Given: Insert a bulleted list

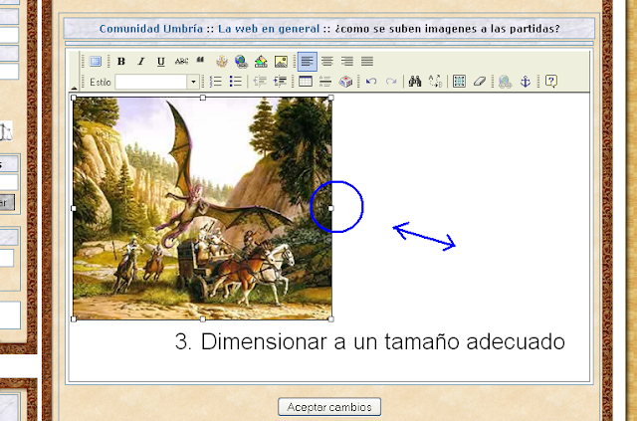Looking at the screenshot, I should point(236,82).
